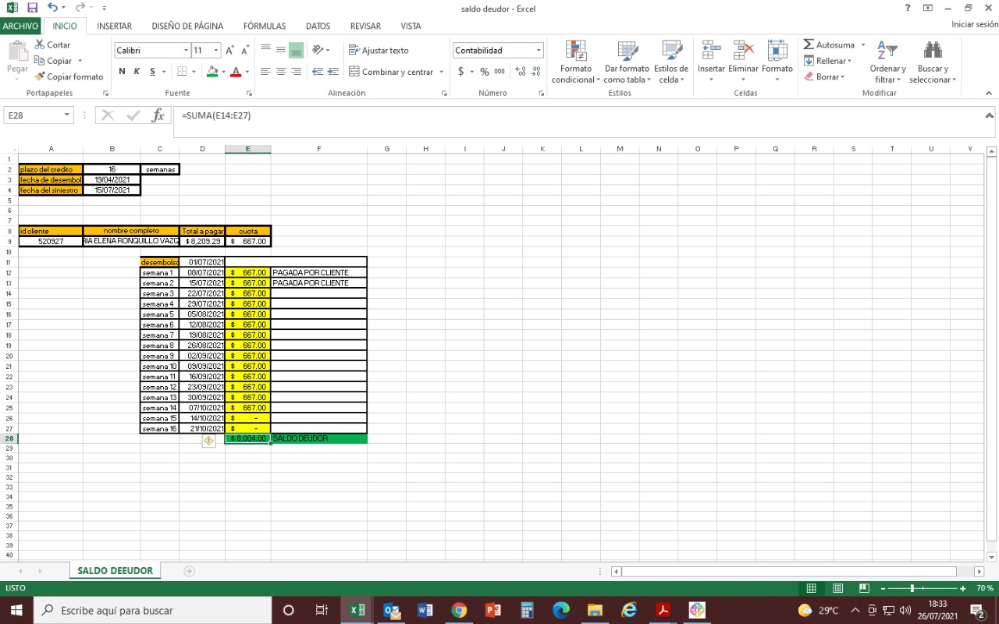This screenshot has height=624, width=999.
Task: Switch to the DISEÑO DE PÁGINA tab
Action: click(187, 26)
